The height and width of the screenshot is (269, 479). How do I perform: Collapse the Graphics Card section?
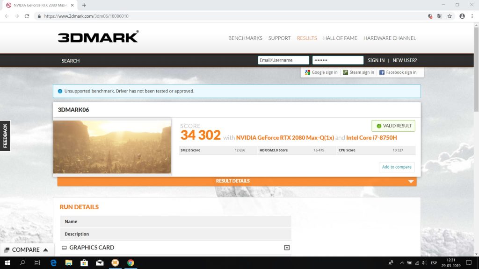click(287, 248)
